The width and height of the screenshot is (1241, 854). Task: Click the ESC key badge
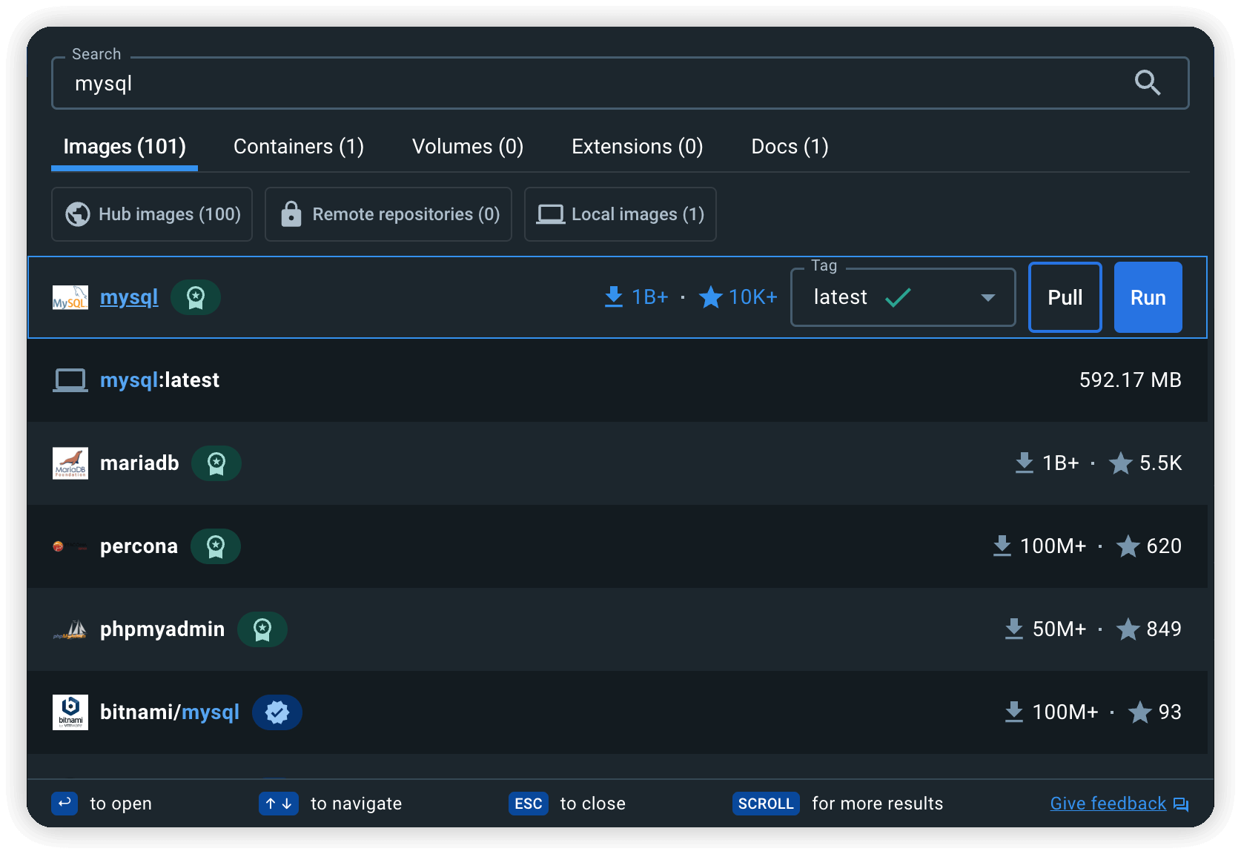529,804
